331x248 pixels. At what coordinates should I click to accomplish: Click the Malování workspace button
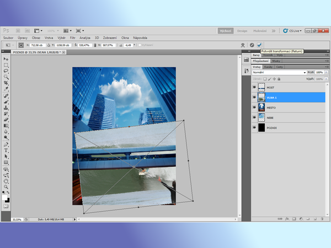point(260,31)
